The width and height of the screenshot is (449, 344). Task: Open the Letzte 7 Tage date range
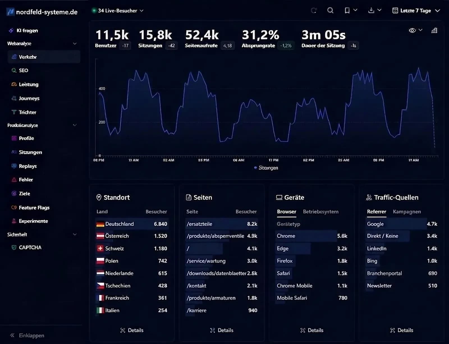coord(416,11)
